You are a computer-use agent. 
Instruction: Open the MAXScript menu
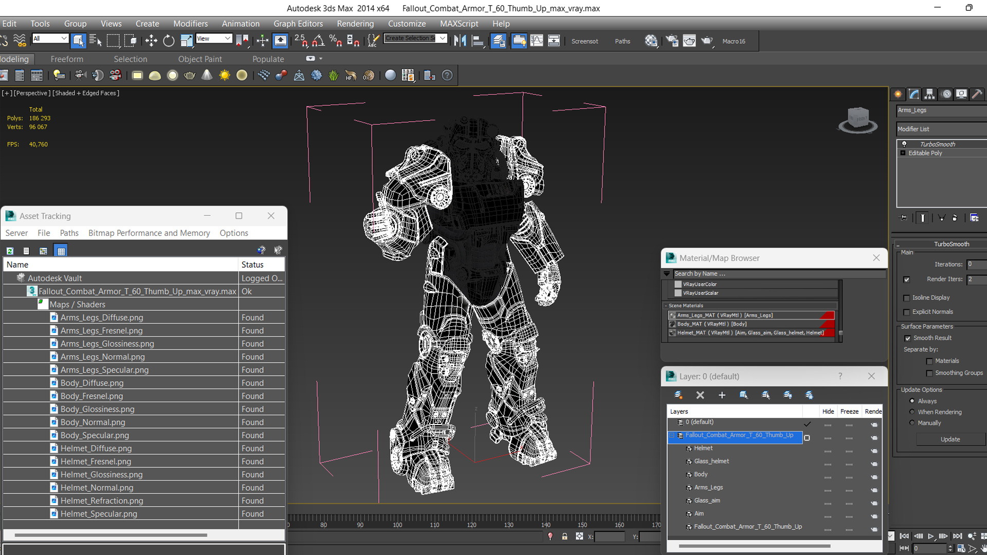(x=459, y=24)
